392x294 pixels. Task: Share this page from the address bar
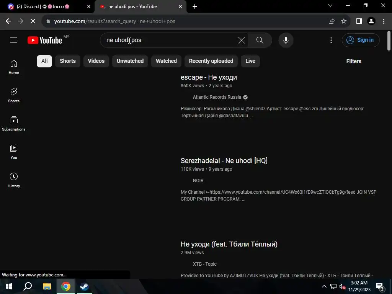pyautogui.click(x=332, y=21)
